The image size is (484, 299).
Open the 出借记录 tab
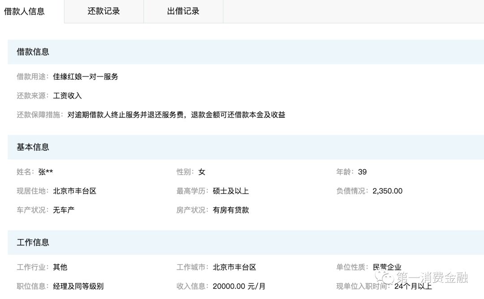(x=183, y=11)
